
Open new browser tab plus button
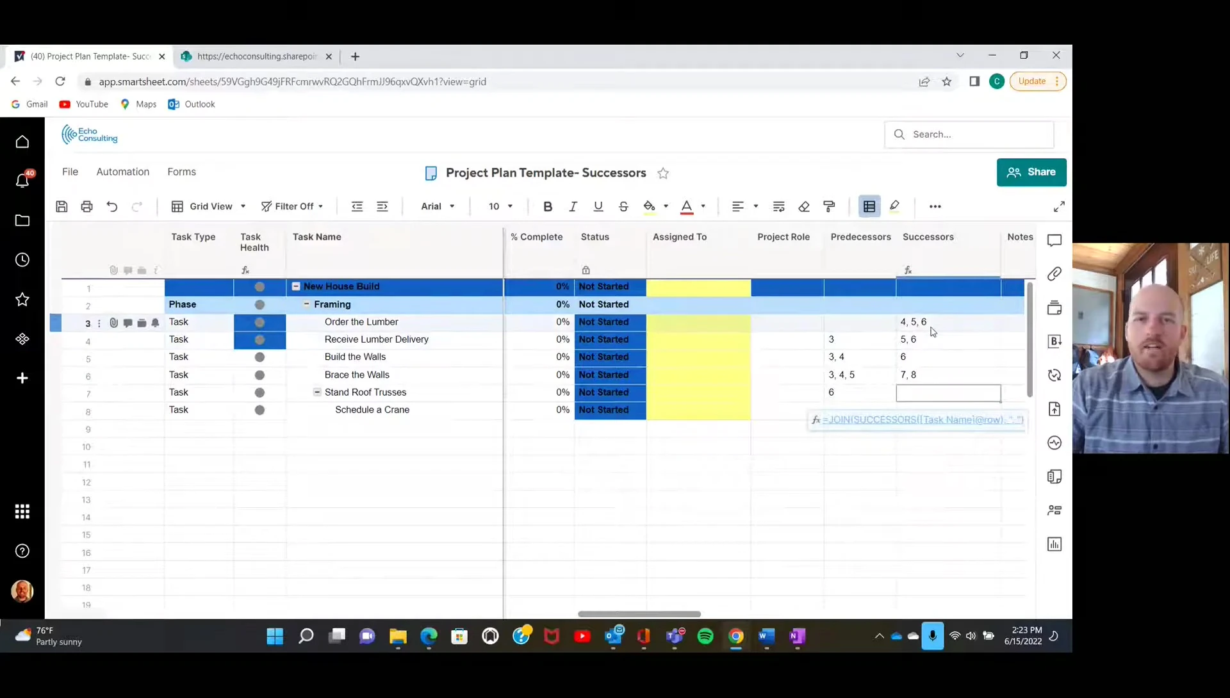356,56
